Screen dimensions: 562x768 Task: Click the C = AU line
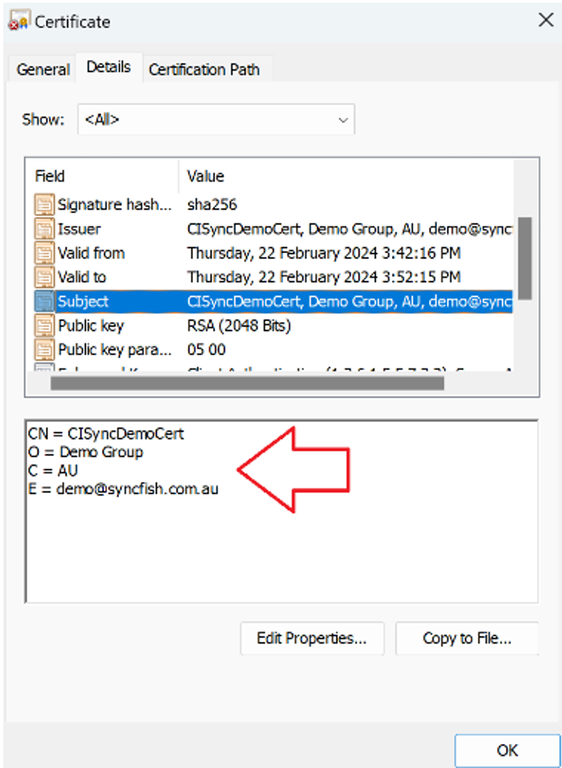53,471
